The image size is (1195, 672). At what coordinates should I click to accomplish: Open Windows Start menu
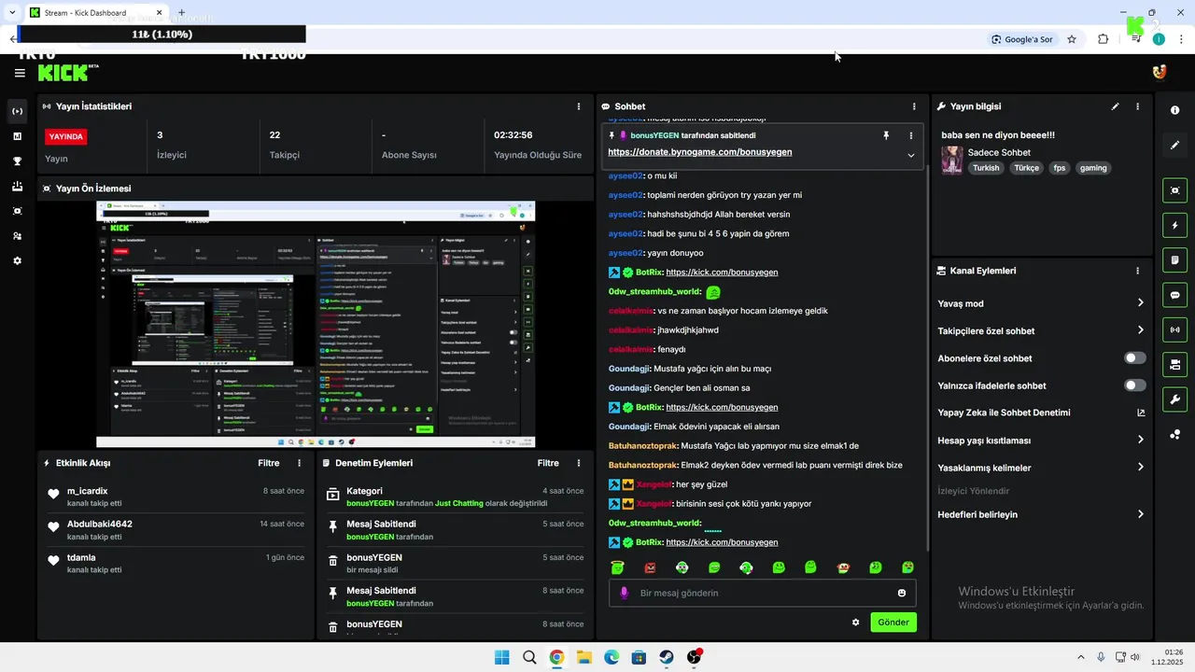pyautogui.click(x=501, y=657)
